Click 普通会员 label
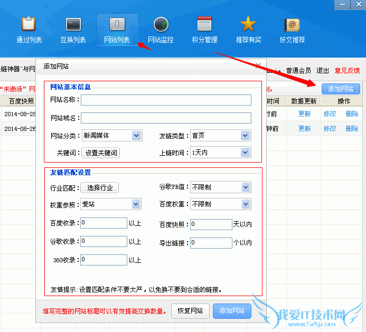 pyautogui.click(x=298, y=70)
